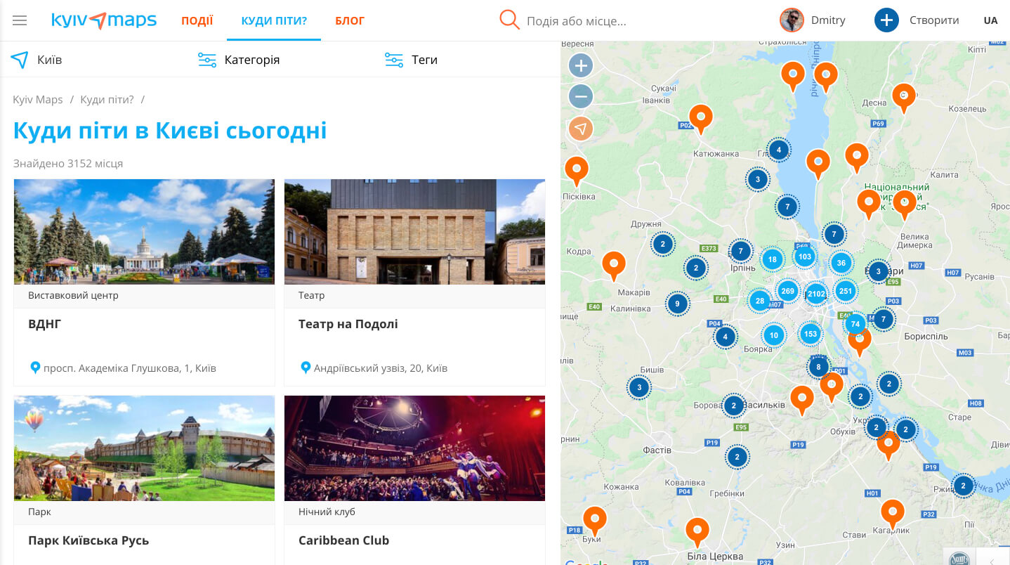Open the hamburger menu

(19, 20)
